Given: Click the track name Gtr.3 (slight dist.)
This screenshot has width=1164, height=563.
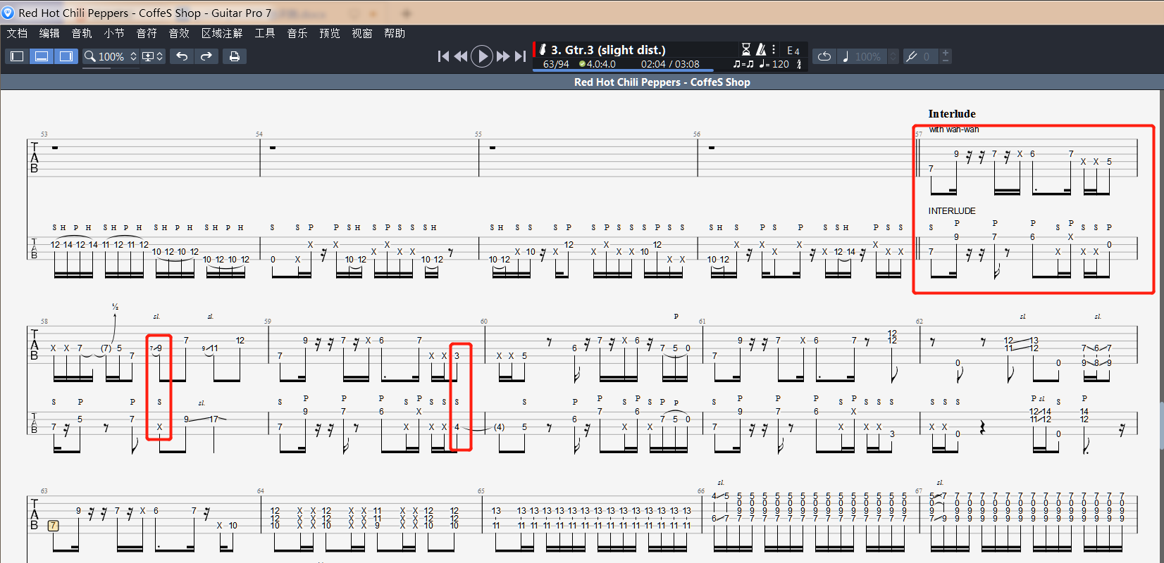Looking at the screenshot, I should [x=608, y=49].
